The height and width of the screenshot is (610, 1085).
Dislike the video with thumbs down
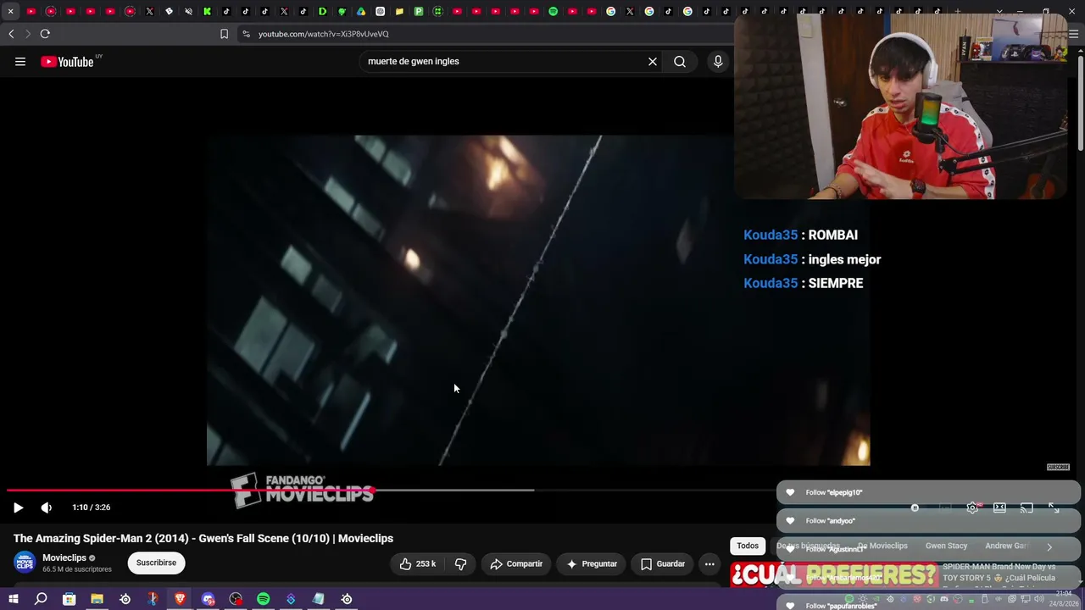click(x=461, y=563)
